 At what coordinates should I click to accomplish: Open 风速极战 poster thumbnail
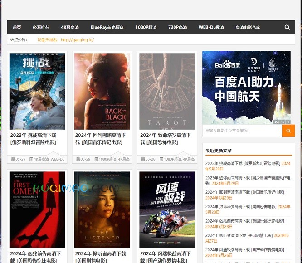point(167,209)
